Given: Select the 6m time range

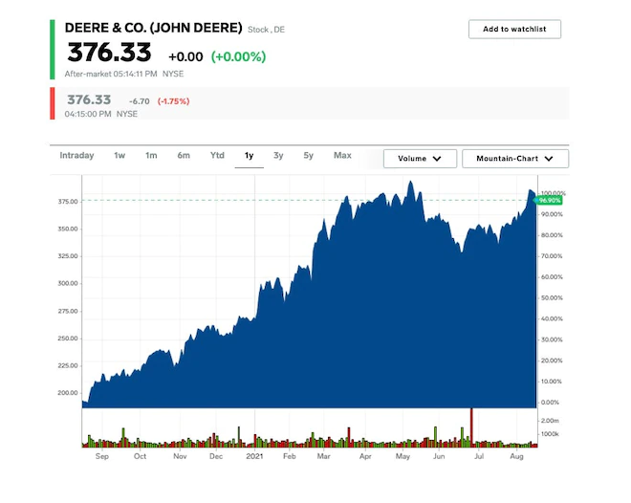Looking at the screenshot, I should click(184, 155).
